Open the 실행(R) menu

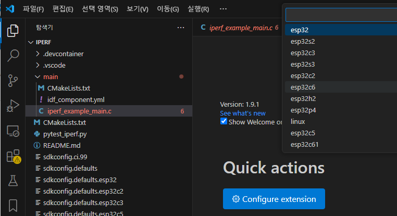point(198,9)
